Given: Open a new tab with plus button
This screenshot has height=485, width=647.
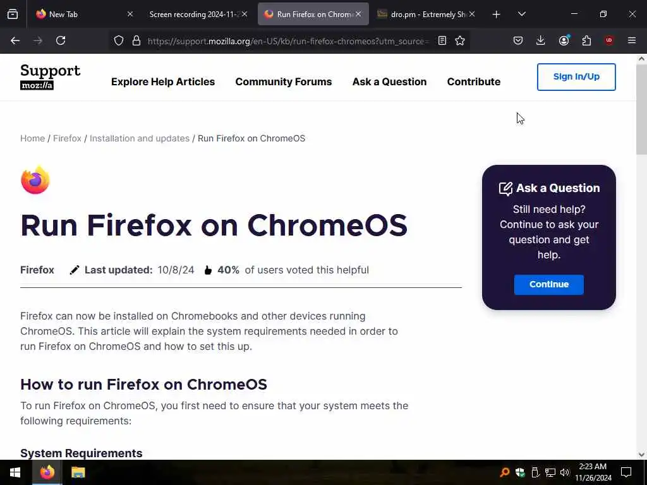Looking at the screenshot, I should point(496,15).
